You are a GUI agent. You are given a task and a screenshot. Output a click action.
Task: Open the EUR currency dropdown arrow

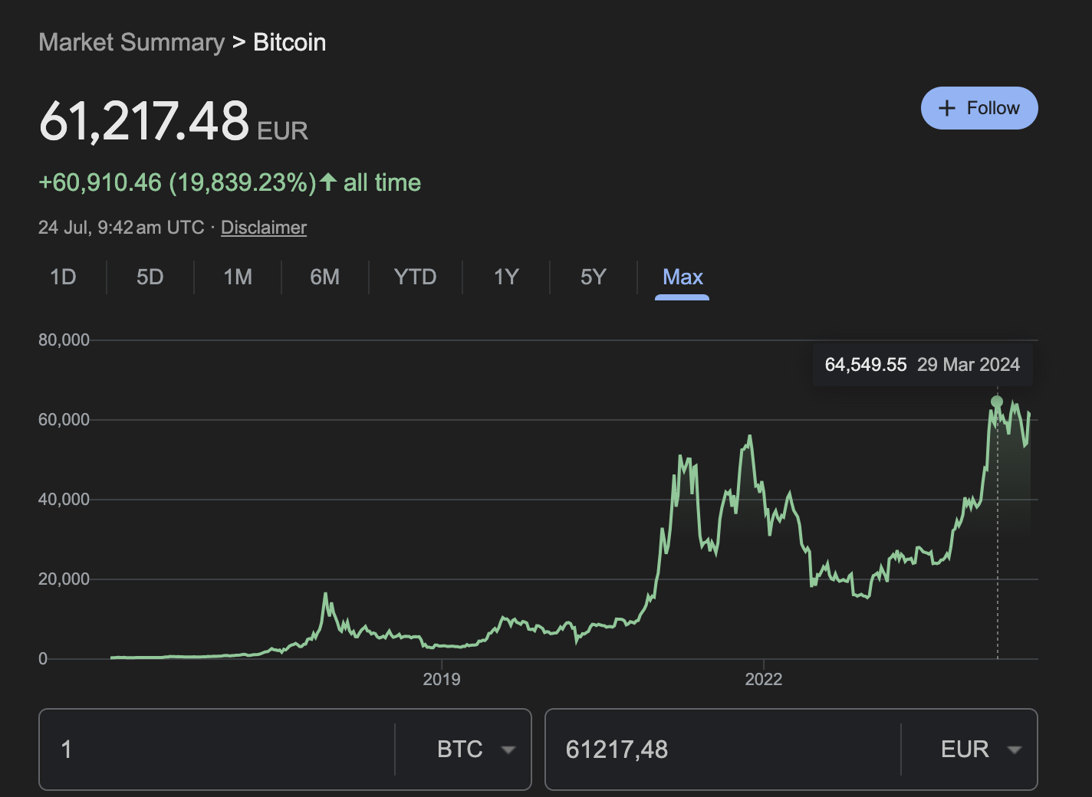1014,749
